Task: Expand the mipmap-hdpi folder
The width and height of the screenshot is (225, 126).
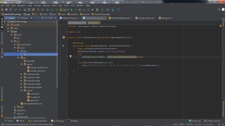Action: click(x=21, y=74)
